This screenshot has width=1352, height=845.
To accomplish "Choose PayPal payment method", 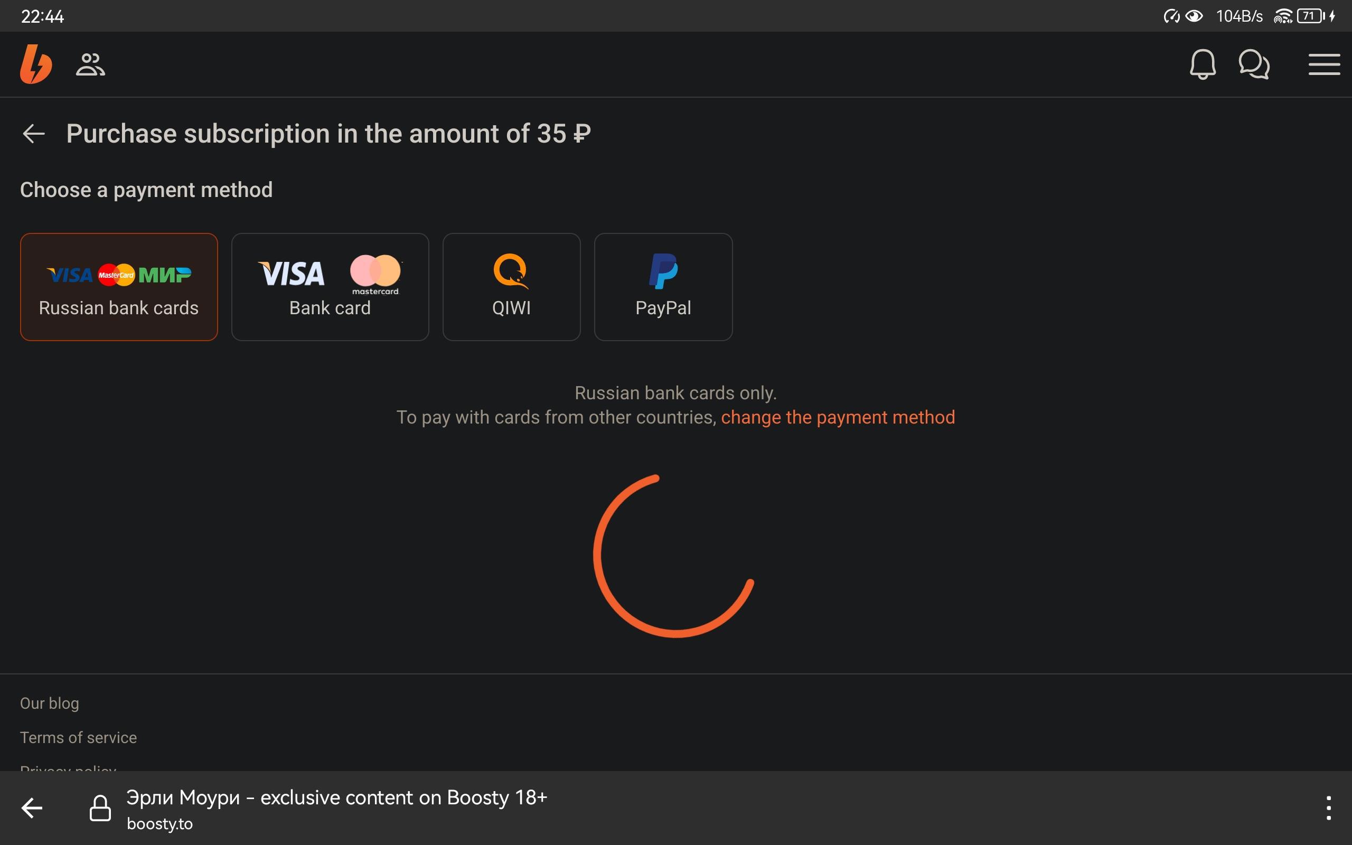I will coord(663,287).
